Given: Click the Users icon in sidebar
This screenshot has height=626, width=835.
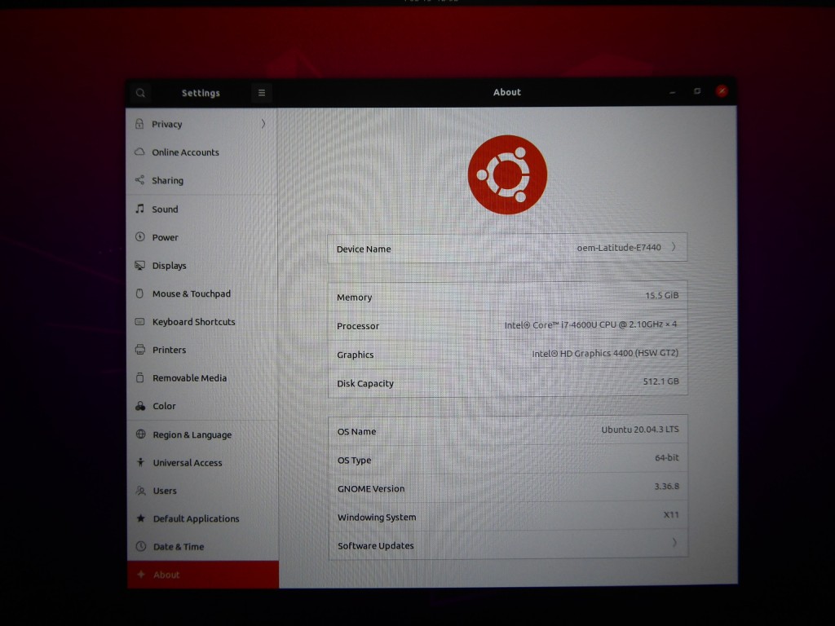Looking at the screenshot, I should (x=140, y=490).
